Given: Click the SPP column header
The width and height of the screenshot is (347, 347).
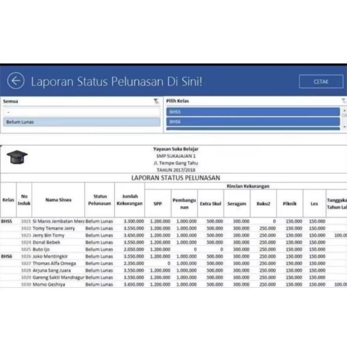Looking at the screenshot, I should [158, 203].
